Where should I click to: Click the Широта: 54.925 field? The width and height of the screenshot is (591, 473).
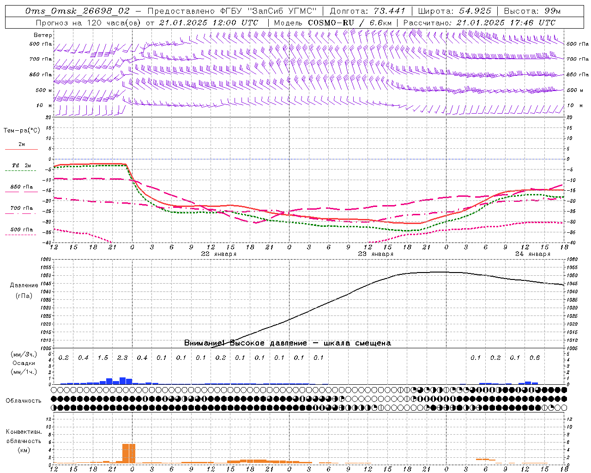click(454, 11)
